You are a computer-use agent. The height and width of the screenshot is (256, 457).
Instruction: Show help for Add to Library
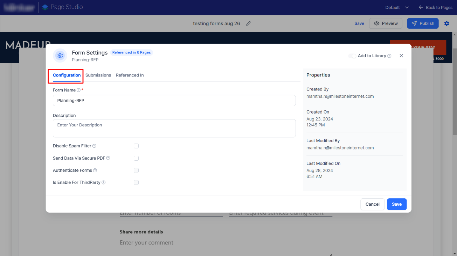point(389,56)
